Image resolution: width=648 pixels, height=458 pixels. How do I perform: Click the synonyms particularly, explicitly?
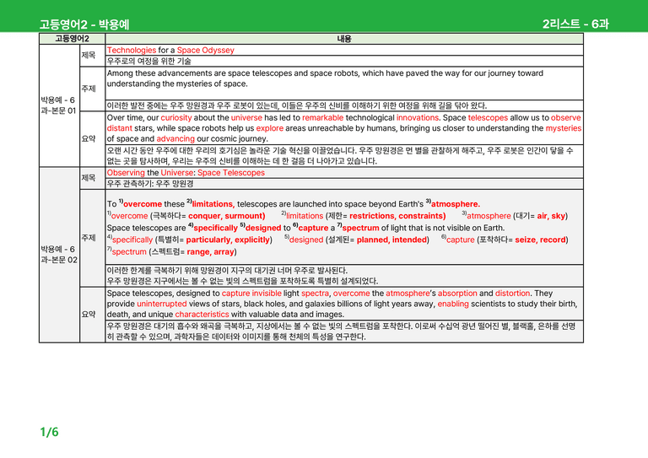228,240
